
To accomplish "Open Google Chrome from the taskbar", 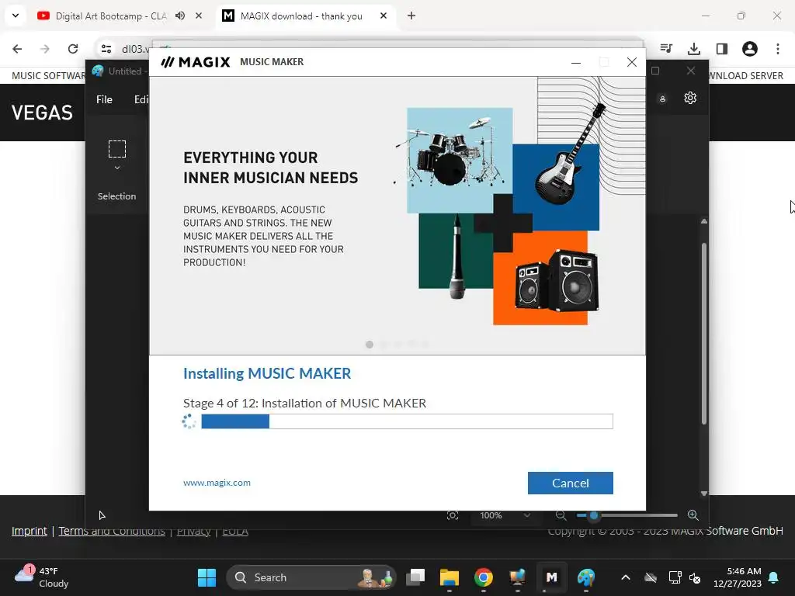I will click(x=483, y=577).
